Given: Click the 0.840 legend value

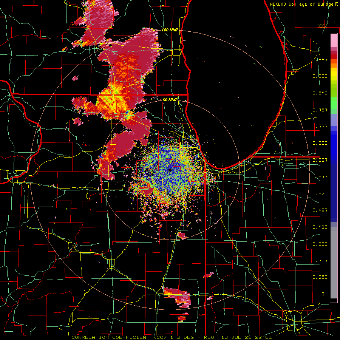Looking at the screenshot, I should point(320,93).
